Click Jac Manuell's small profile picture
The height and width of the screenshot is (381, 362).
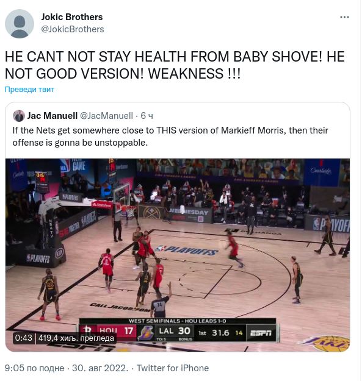click(x=19, y=116)
